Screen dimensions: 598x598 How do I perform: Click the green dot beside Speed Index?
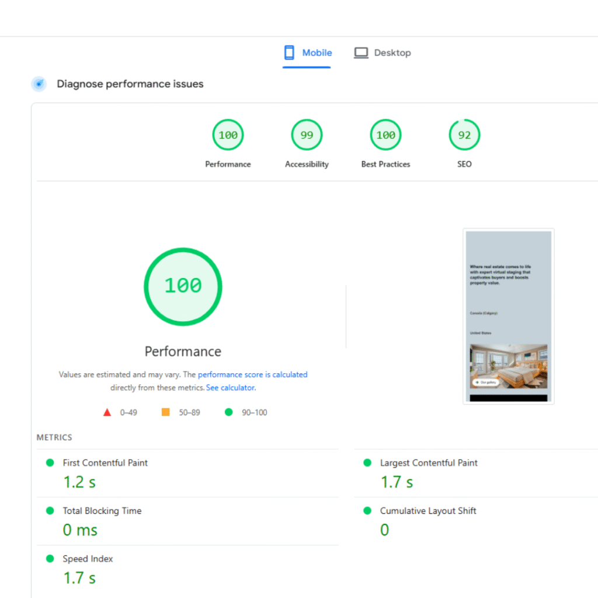[50, 558]
